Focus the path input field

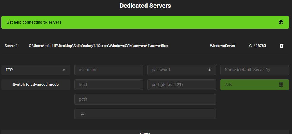145,99
